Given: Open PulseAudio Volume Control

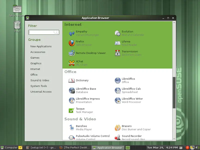Looking at the screenshot, I should (89, 137).
